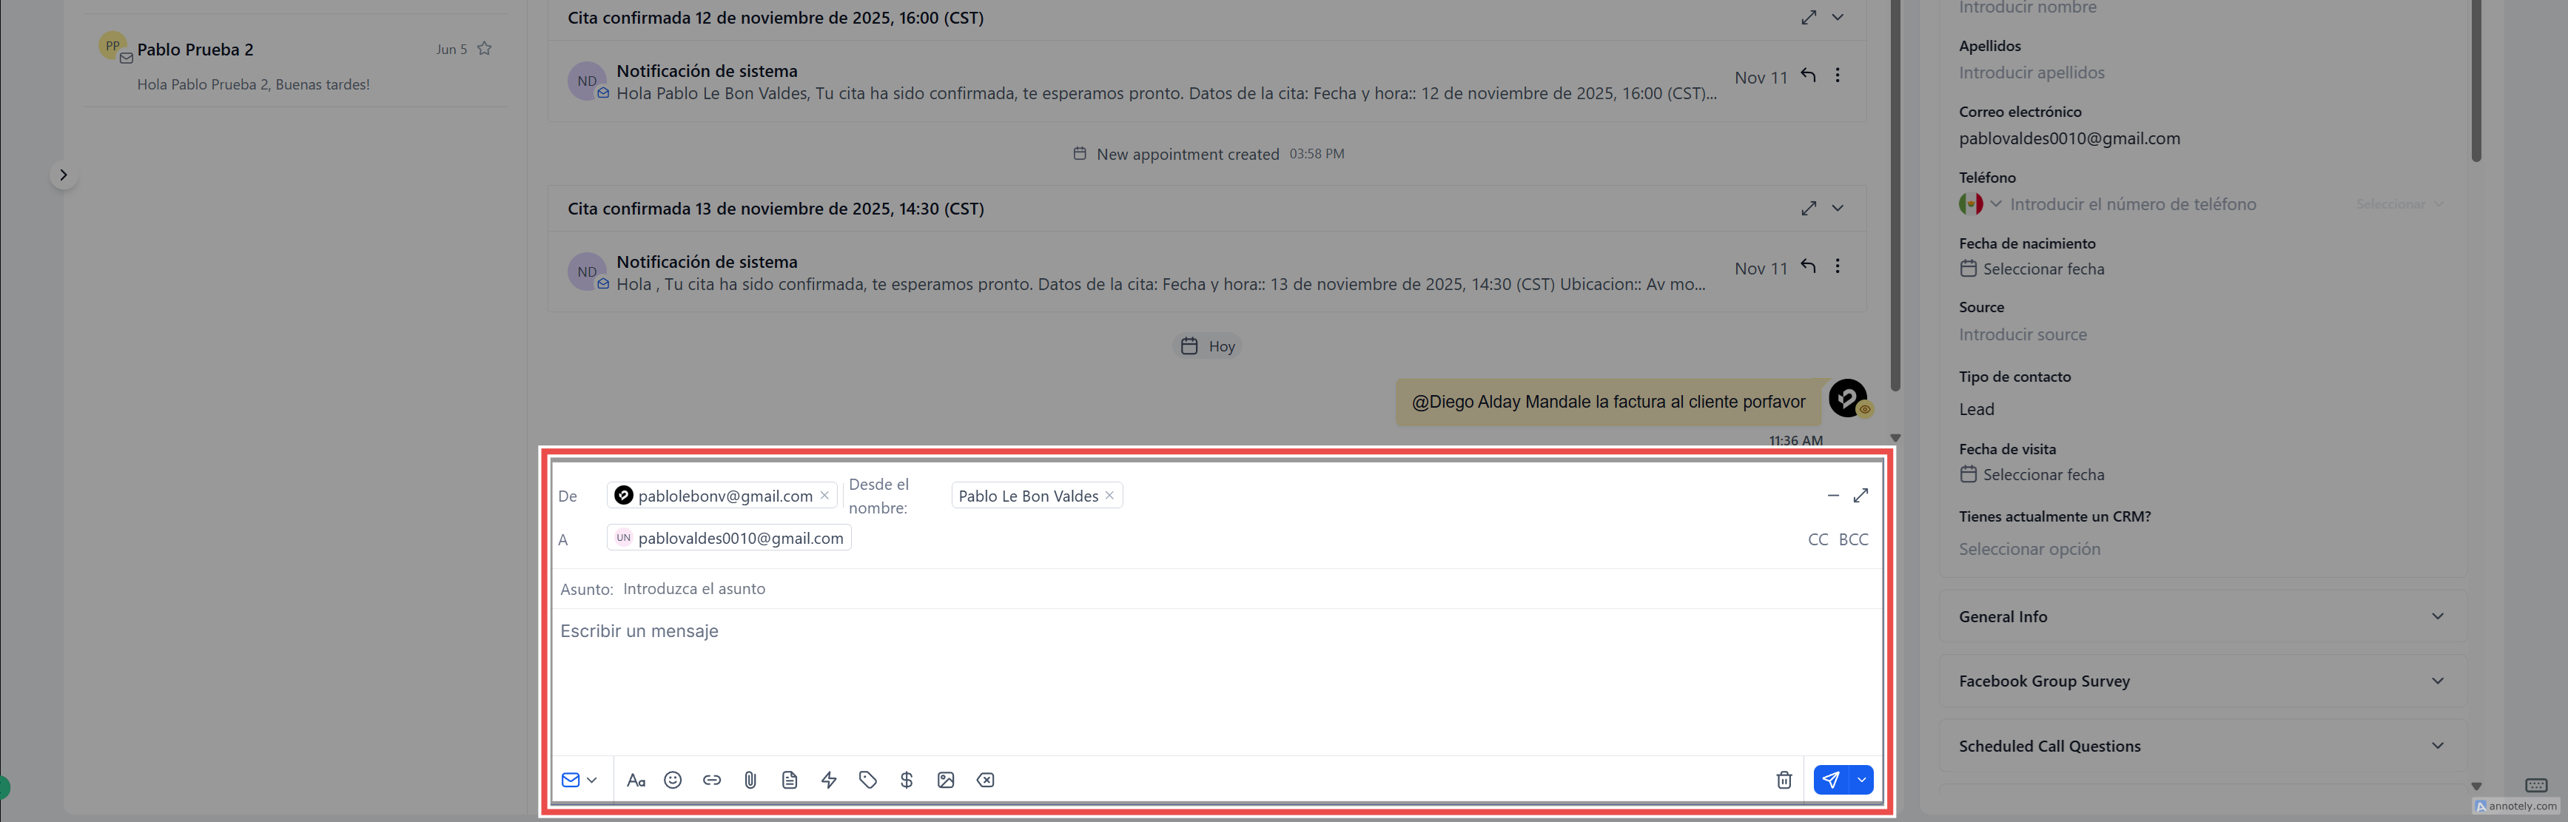Open the send options dropdown arrow
The width and height of the screenshot is (2568, 822).
(1861, 780)
